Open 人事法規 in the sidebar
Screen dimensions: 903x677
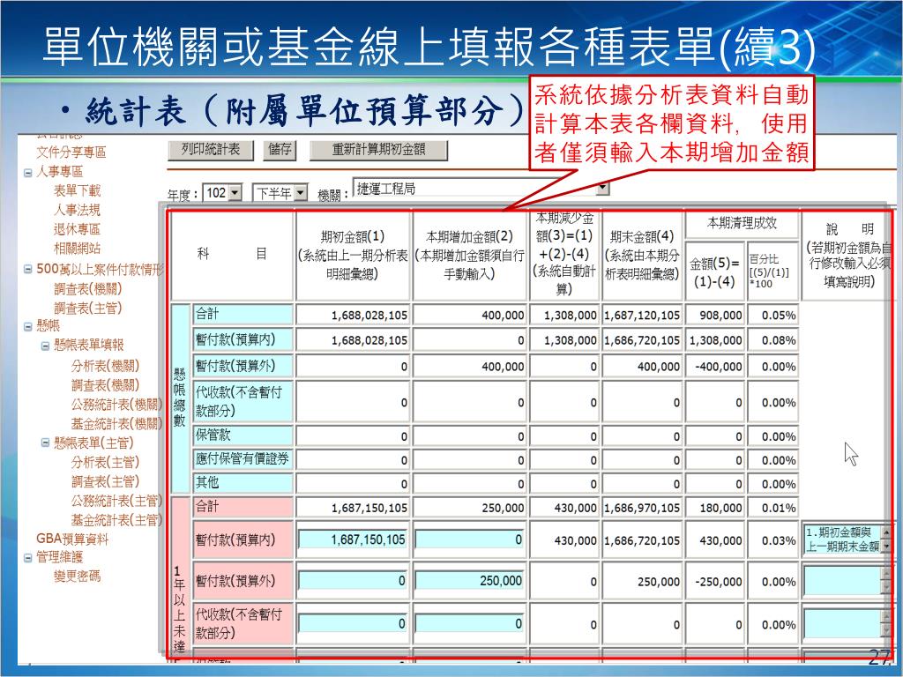pyautogui.click(x=77, y=210)
